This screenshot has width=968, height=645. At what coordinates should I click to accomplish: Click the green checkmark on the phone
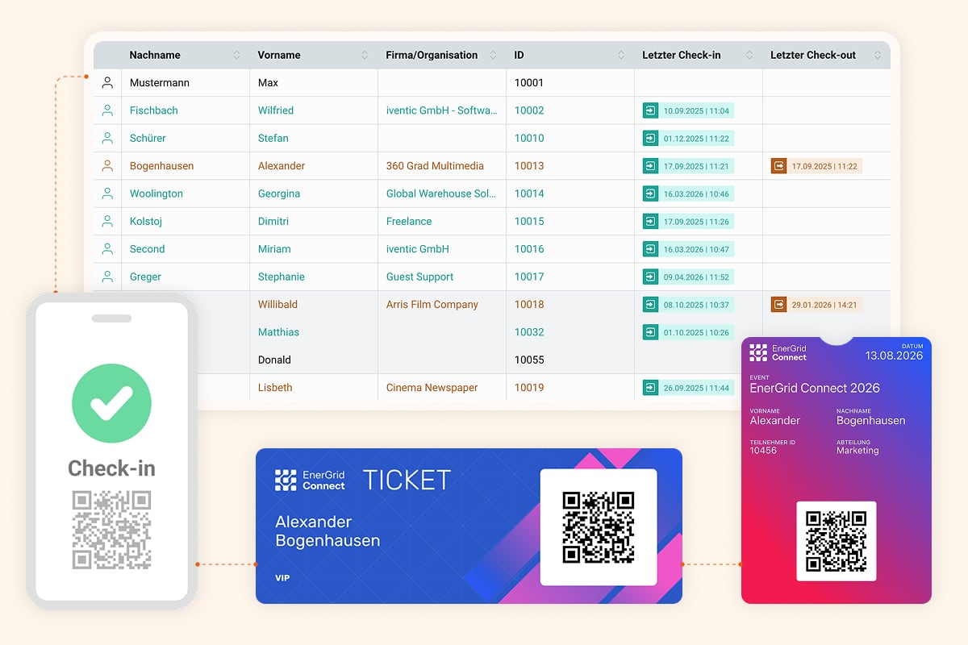coord(112,403)
